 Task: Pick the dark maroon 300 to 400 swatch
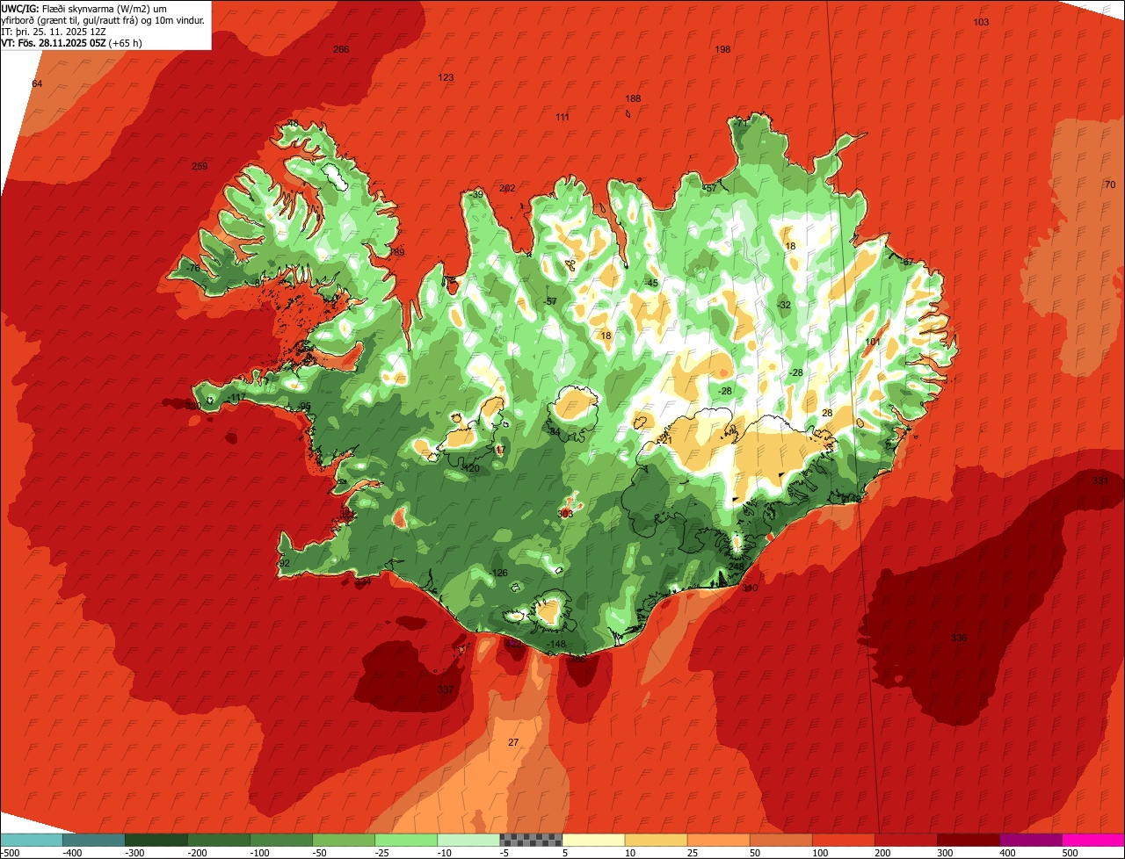pyautogui.click(x=968, y=839)
